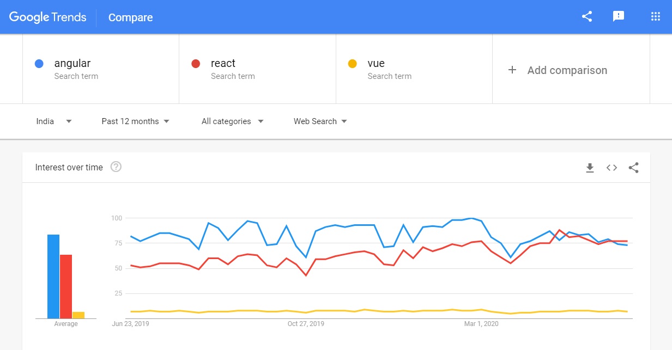Download the Interest over time CSV
672x350 pixels.
click(590, 168)
